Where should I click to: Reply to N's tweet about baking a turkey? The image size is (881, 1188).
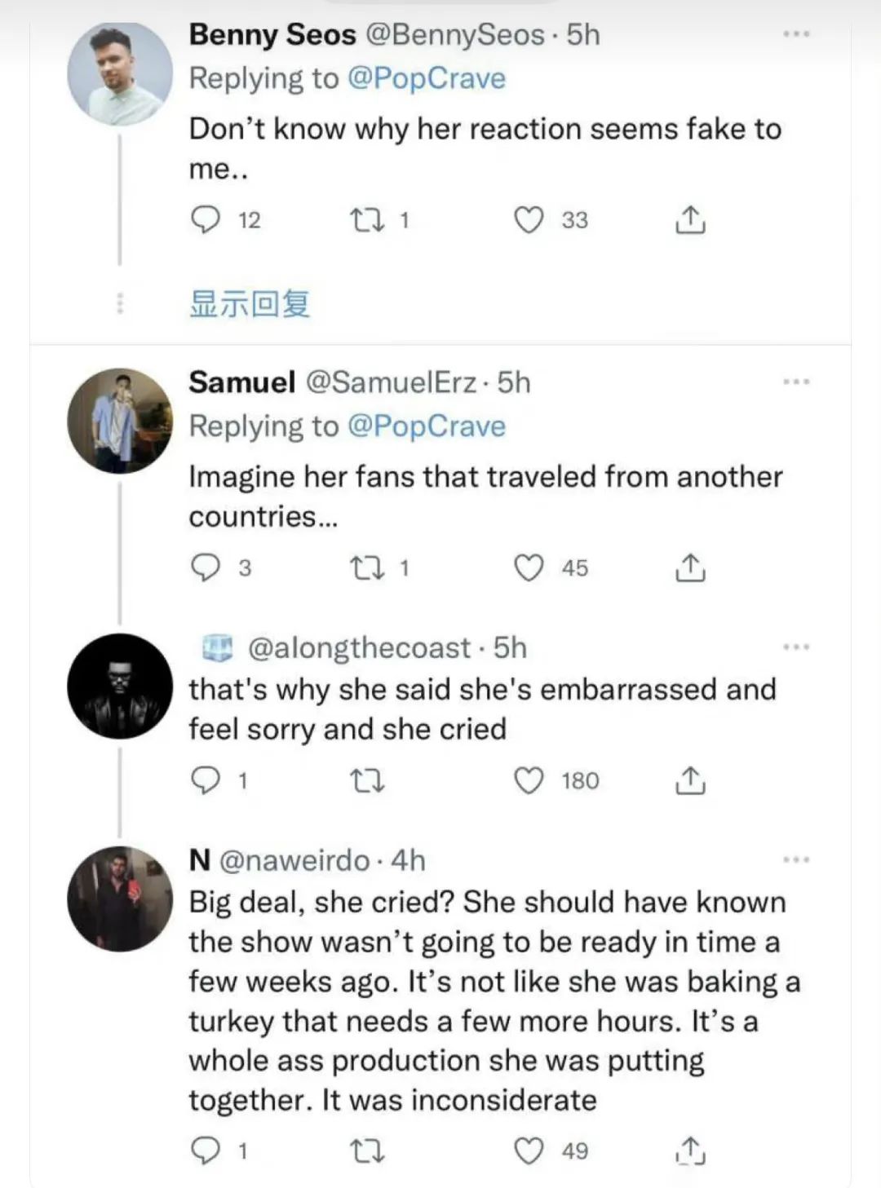point(206,1150)
